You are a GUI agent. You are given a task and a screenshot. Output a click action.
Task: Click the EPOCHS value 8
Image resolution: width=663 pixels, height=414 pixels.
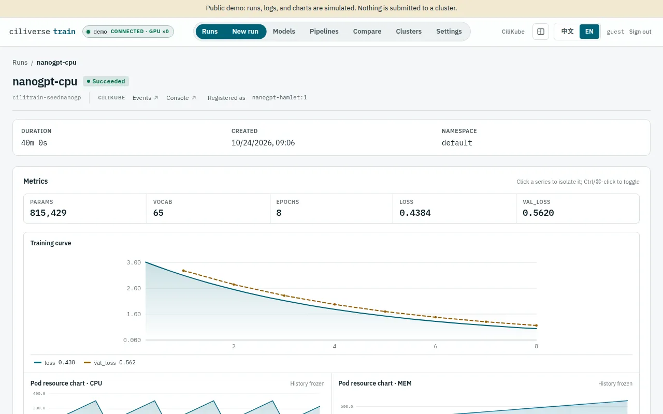pyautogui.click(x=279, y=213)
